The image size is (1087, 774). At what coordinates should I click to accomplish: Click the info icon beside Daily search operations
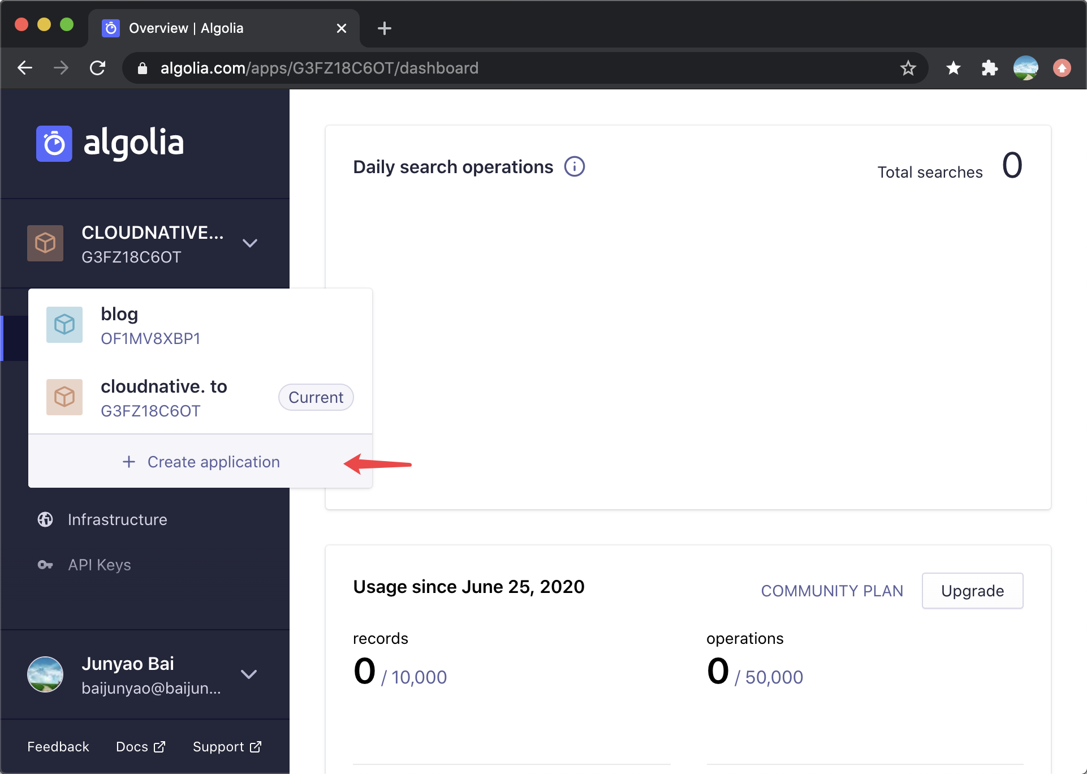coord(575,166)
